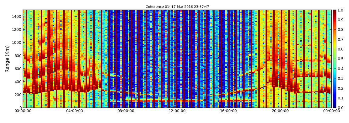The height and width of the screenshot is (123, 349).
Task: Click the dark blue bottom of the colorbar
Action: (x=334, y=106)
